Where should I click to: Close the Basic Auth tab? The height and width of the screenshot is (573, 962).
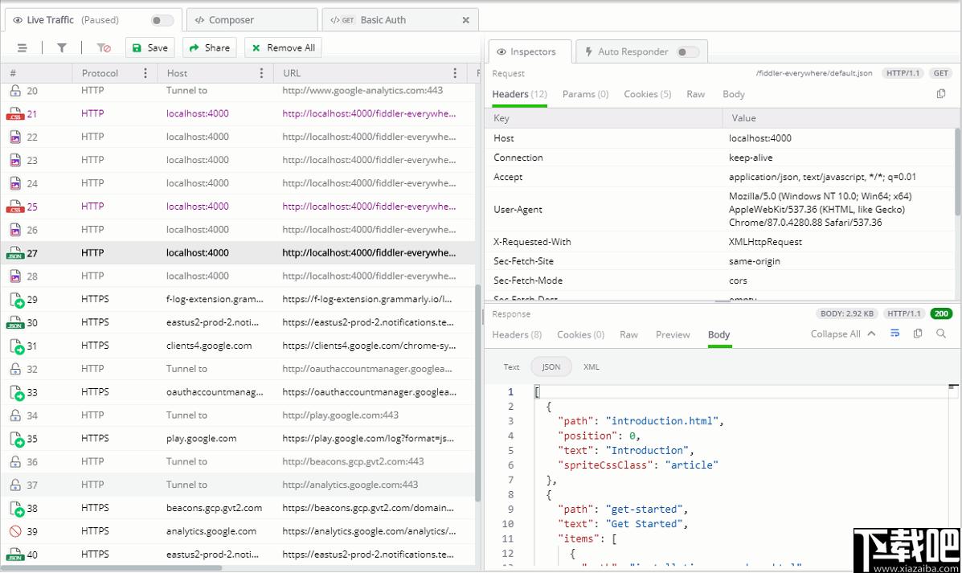point(465,20)
